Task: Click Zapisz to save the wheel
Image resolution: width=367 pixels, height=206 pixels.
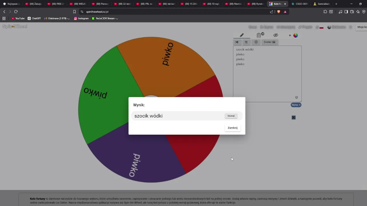Action: [267, 27]
